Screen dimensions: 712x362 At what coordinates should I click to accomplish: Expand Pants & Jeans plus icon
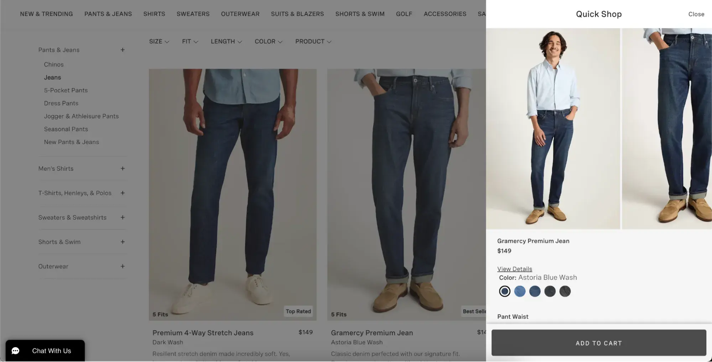click(x=123, y=50)
